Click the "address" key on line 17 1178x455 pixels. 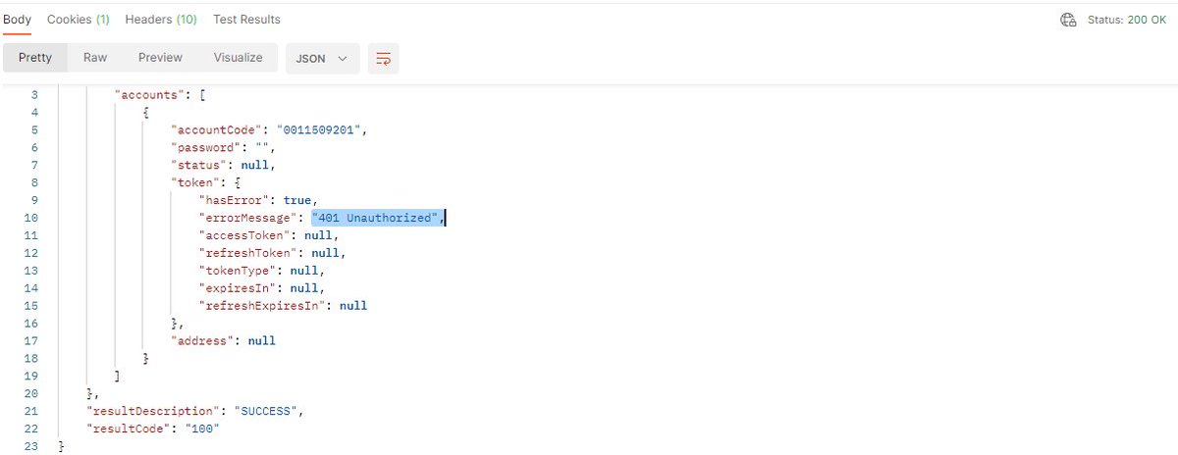pyautogui.click(x=203, y=341)
